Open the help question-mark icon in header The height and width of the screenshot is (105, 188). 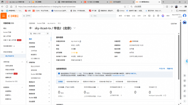158,16
